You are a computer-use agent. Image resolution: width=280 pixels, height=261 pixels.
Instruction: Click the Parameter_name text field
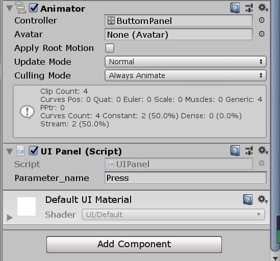186,178
